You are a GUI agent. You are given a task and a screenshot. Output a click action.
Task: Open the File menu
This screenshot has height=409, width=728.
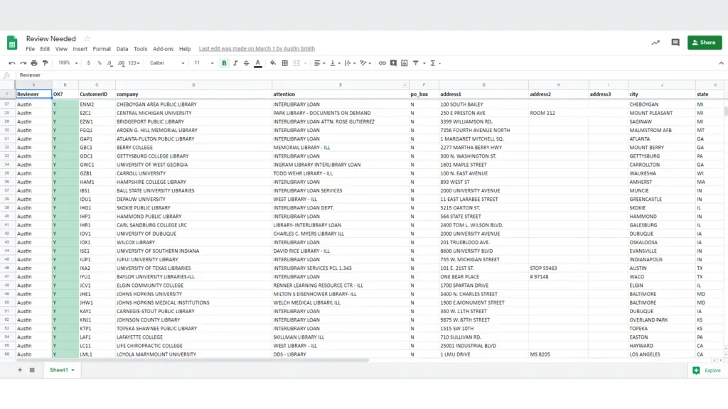(30, 49)
